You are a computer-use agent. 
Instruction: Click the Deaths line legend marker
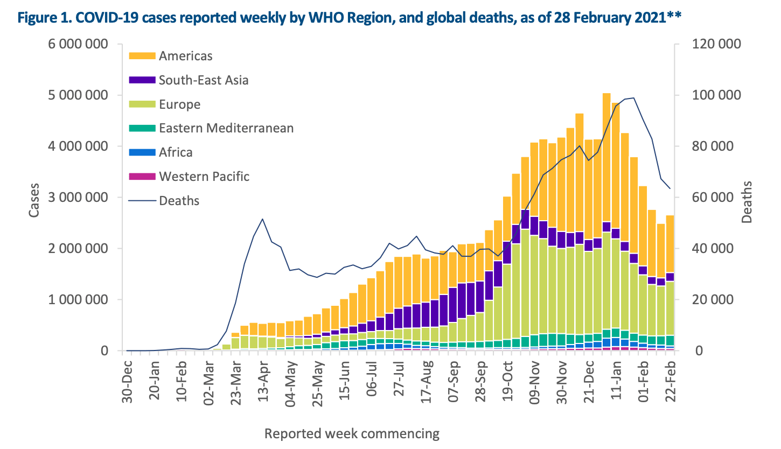[142, 201]
